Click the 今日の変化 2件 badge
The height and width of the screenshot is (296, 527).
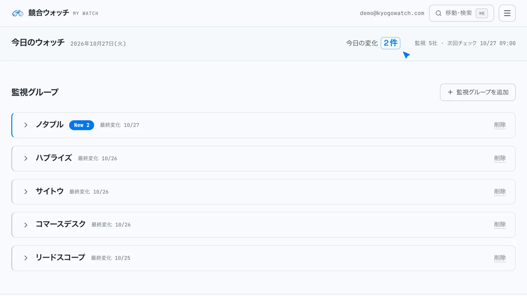[390, 43]
